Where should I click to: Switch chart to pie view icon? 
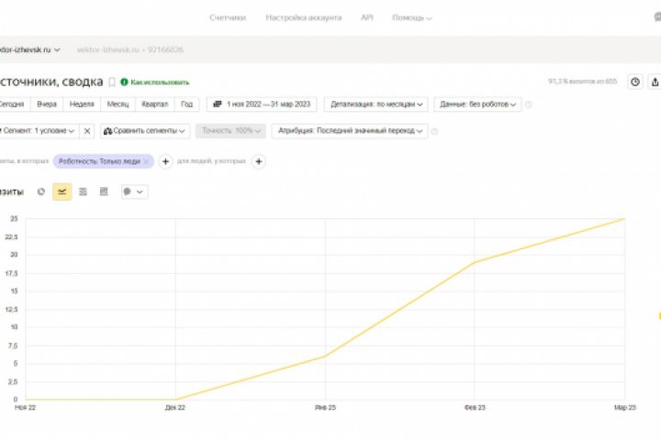coord(41,192)
